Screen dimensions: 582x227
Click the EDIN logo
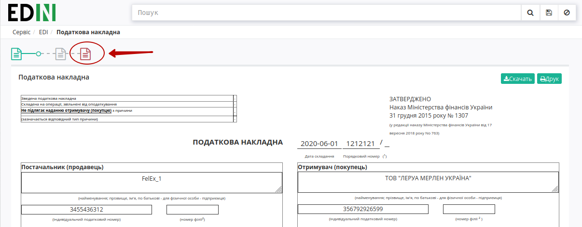32,13
